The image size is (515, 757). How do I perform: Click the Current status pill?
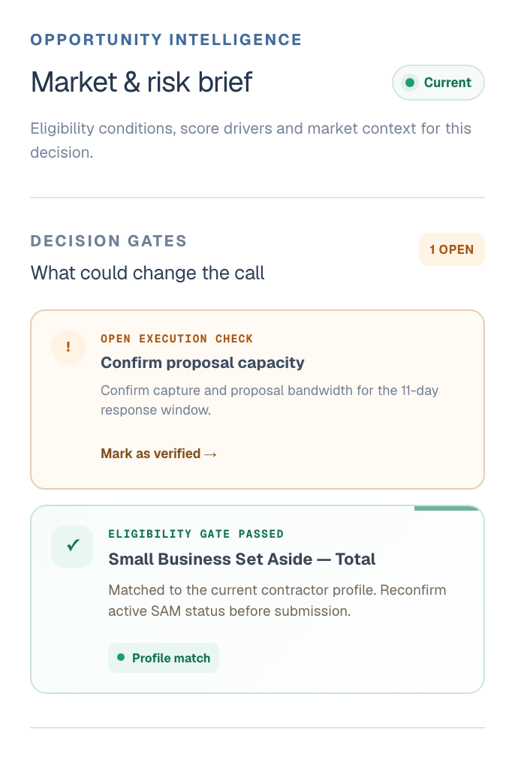[438, 83]
